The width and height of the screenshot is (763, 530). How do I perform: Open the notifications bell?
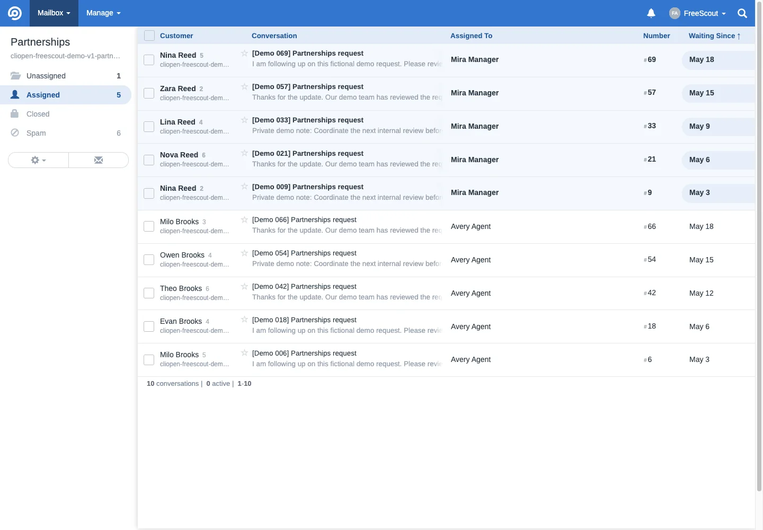pyautogui.click(x=651, y=13)
